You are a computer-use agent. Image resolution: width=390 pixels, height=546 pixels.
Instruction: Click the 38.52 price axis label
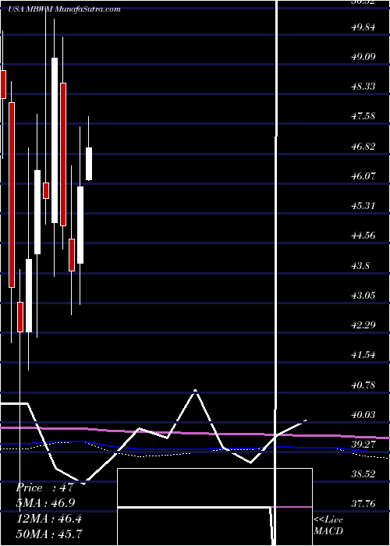363,474
